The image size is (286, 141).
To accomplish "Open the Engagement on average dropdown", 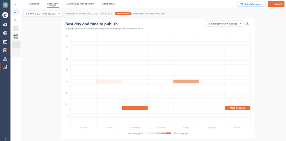I will (224, 23).
